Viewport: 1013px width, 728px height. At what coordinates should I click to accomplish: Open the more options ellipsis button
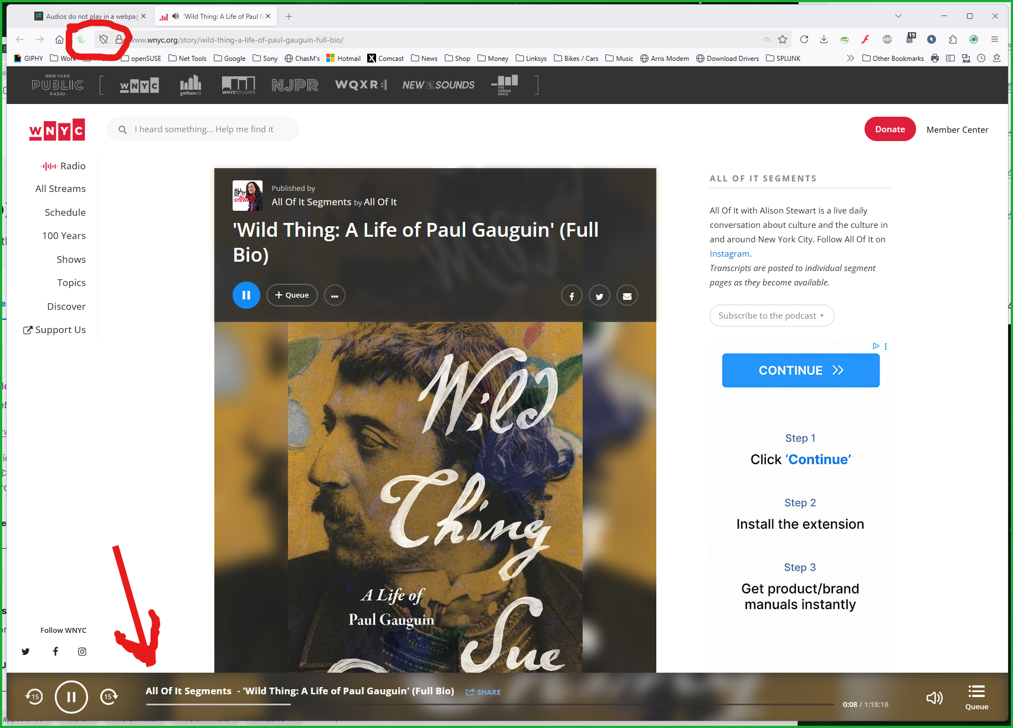pyautogui.click(x=335, y=295)
